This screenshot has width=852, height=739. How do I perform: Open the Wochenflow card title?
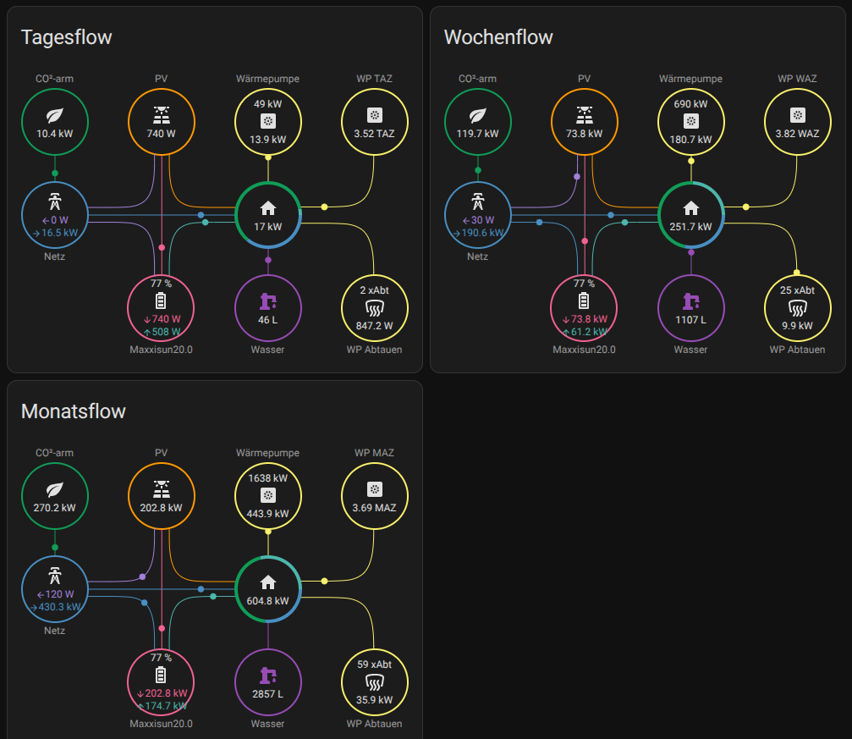498,37
